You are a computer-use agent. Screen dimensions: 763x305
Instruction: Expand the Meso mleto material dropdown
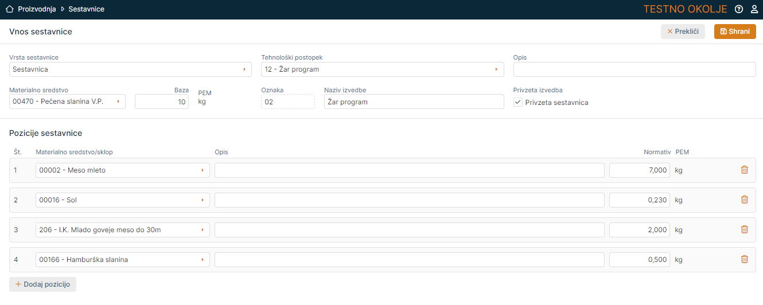[x=122, y=170]
